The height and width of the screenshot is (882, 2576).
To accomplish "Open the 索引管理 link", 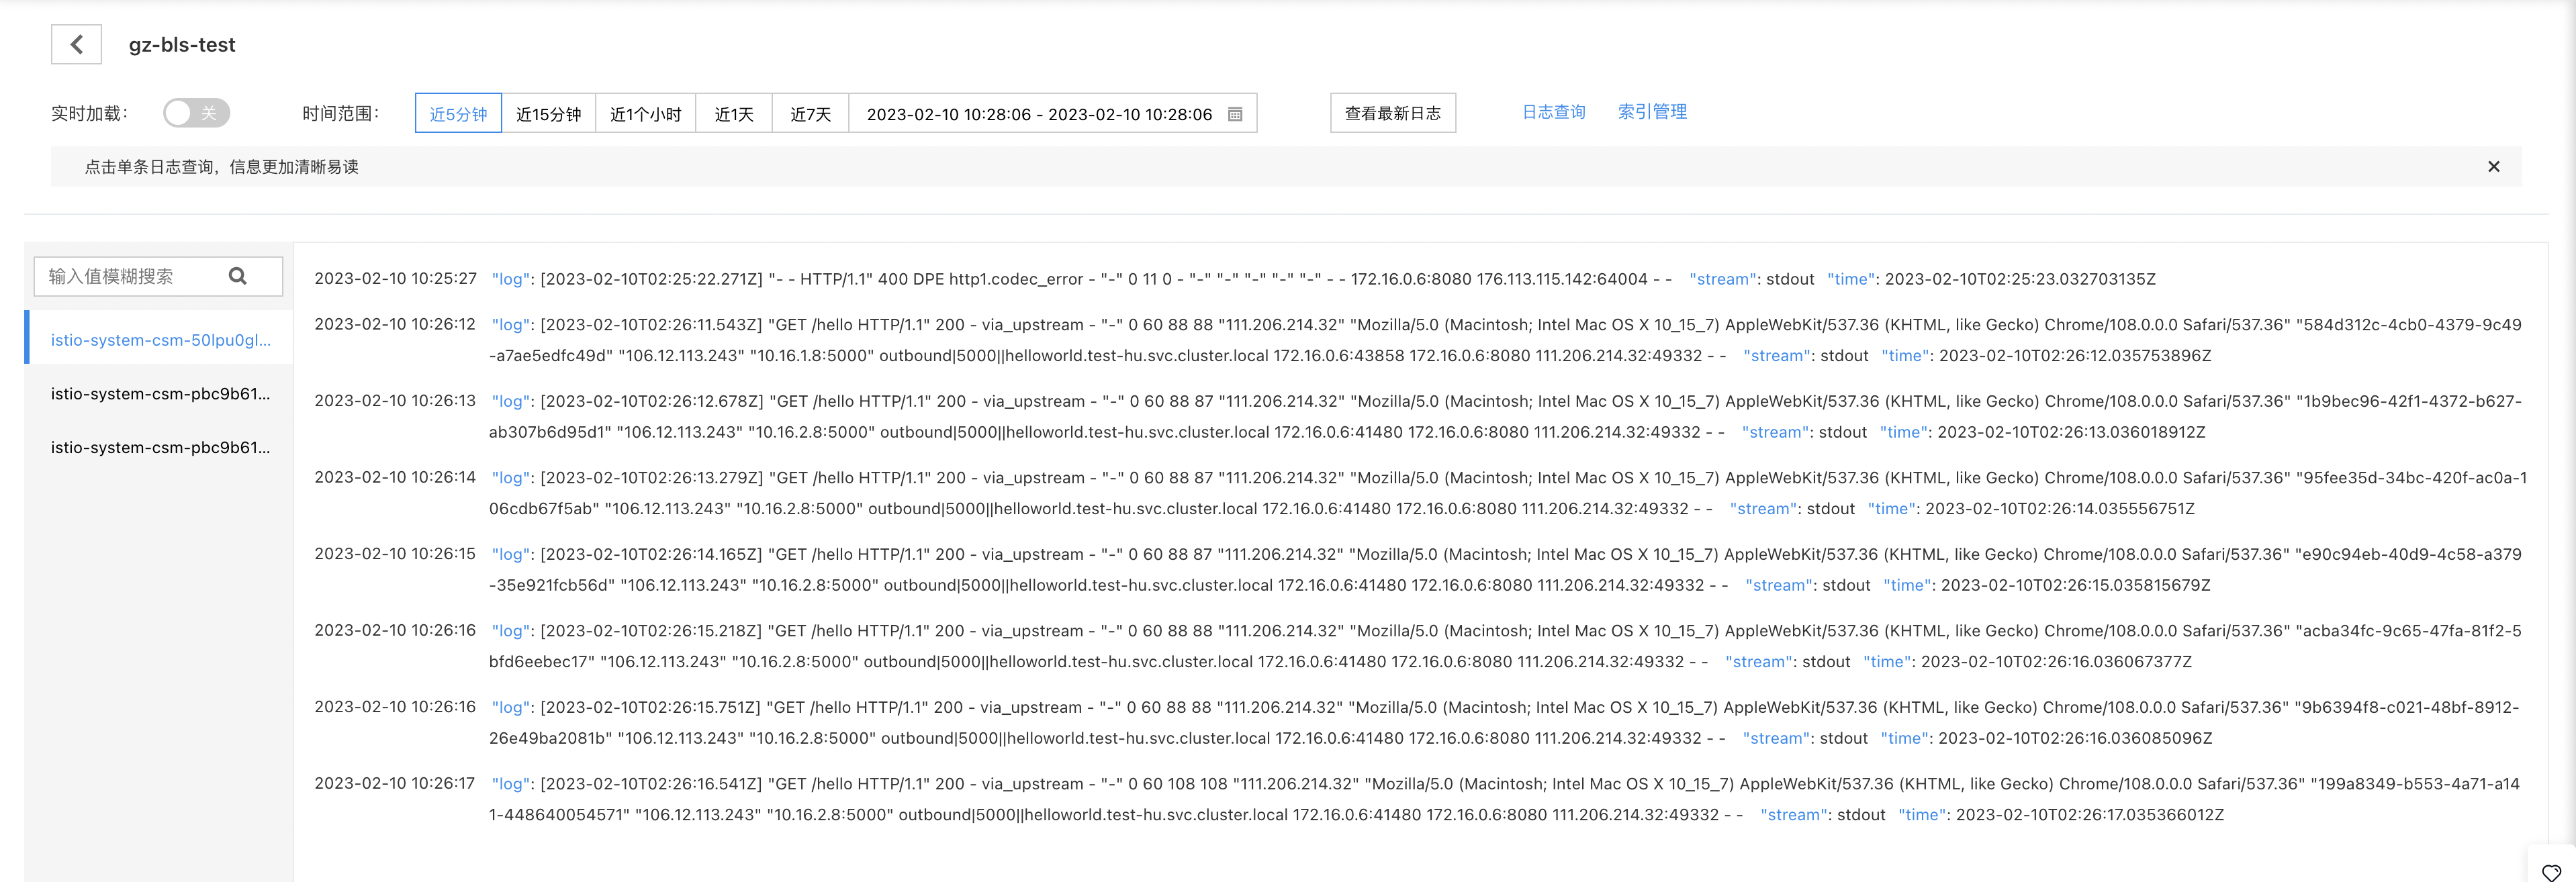I will coord(1652,112).
